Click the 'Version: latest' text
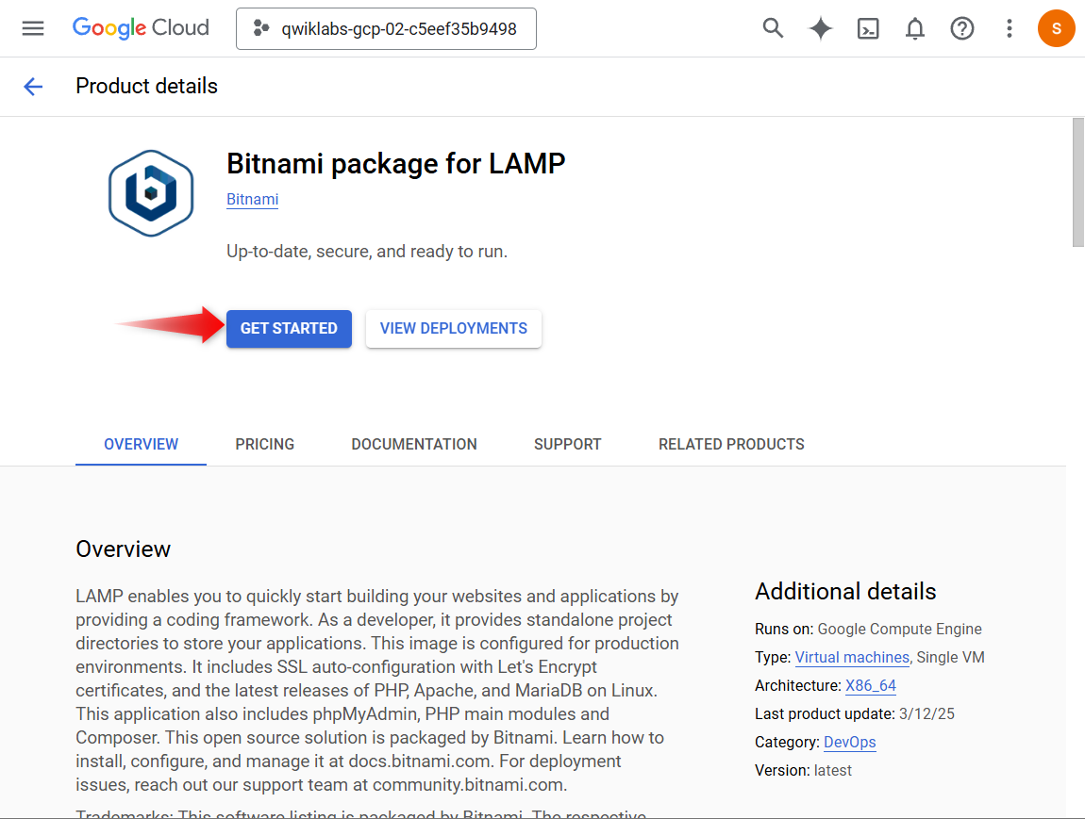Screen dimensions: 1085x819 click(x=803, y=771)
